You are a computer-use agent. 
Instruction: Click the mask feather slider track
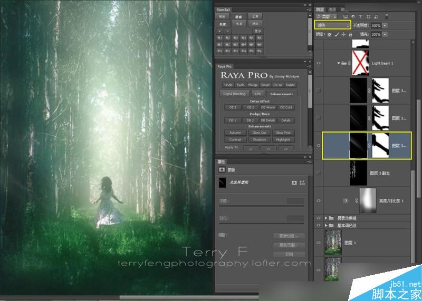click(262, 224)
